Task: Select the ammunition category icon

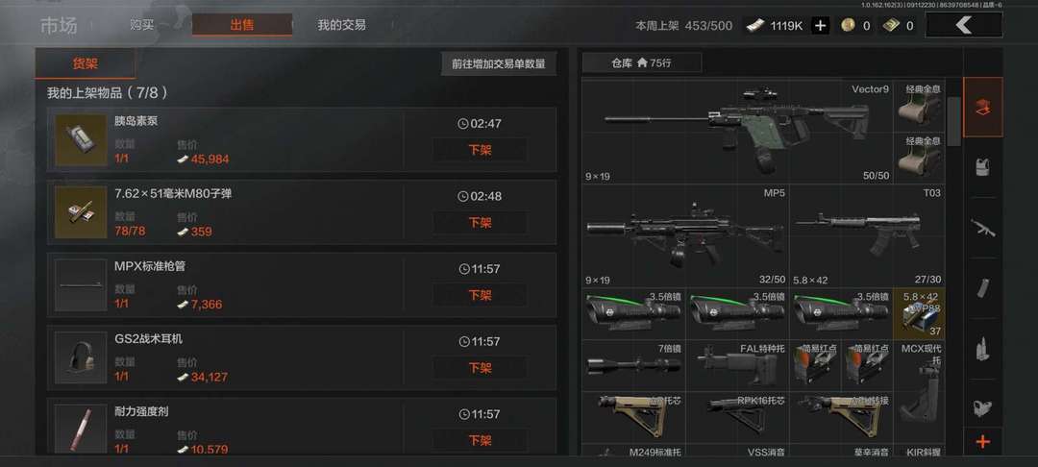Action: click(983, 349)
